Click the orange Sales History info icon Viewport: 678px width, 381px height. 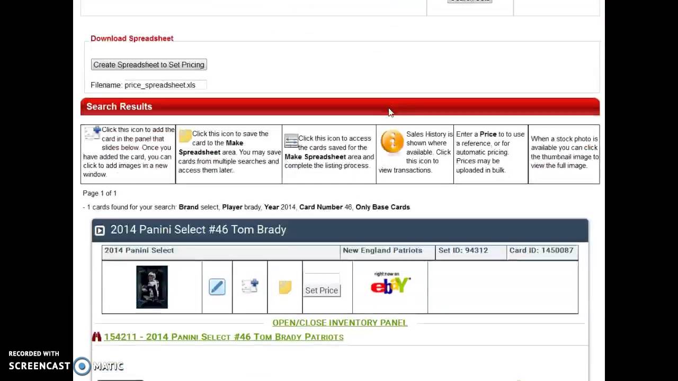click(392, 142)
